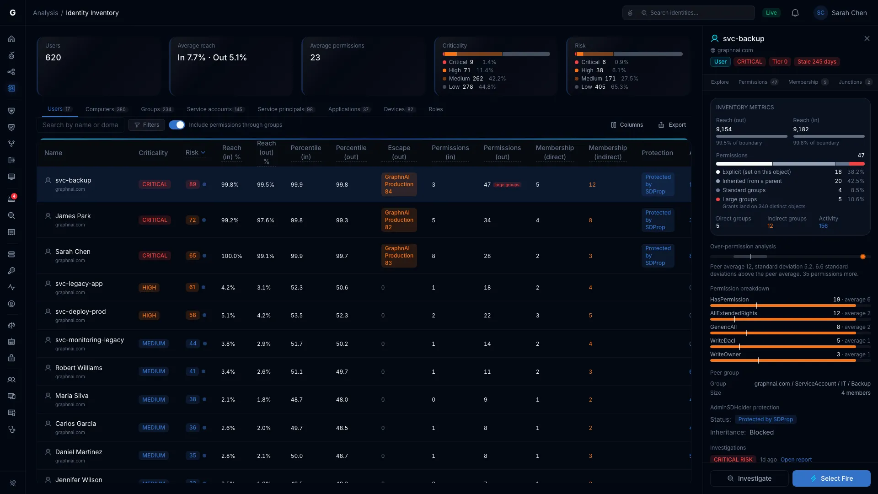Open the activity pulse sidebar icon
The width and height of the screenshot is (878, 494).
point(11,287)
